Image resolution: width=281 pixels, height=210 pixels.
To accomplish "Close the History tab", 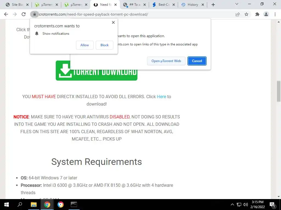I will tap(203, 5).
